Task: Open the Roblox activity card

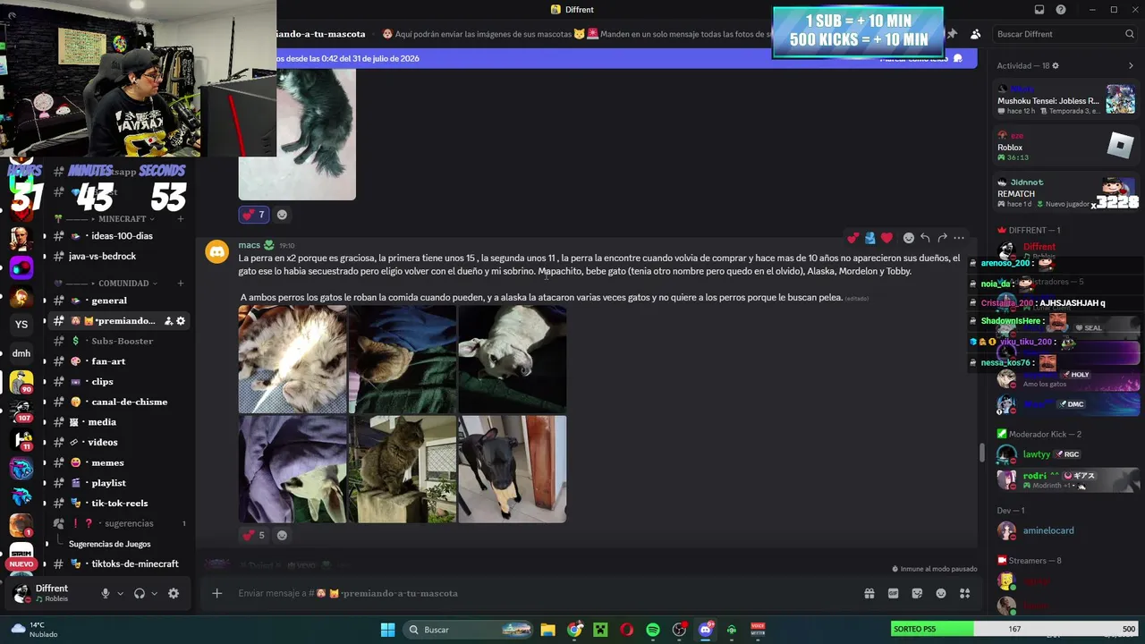Action: [x=1065, y=146]
